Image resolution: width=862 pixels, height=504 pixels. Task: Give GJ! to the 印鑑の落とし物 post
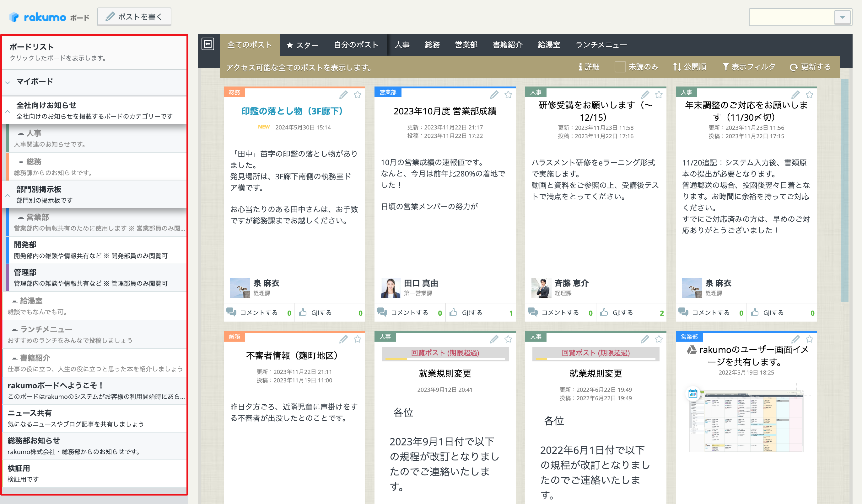(330, 312)
